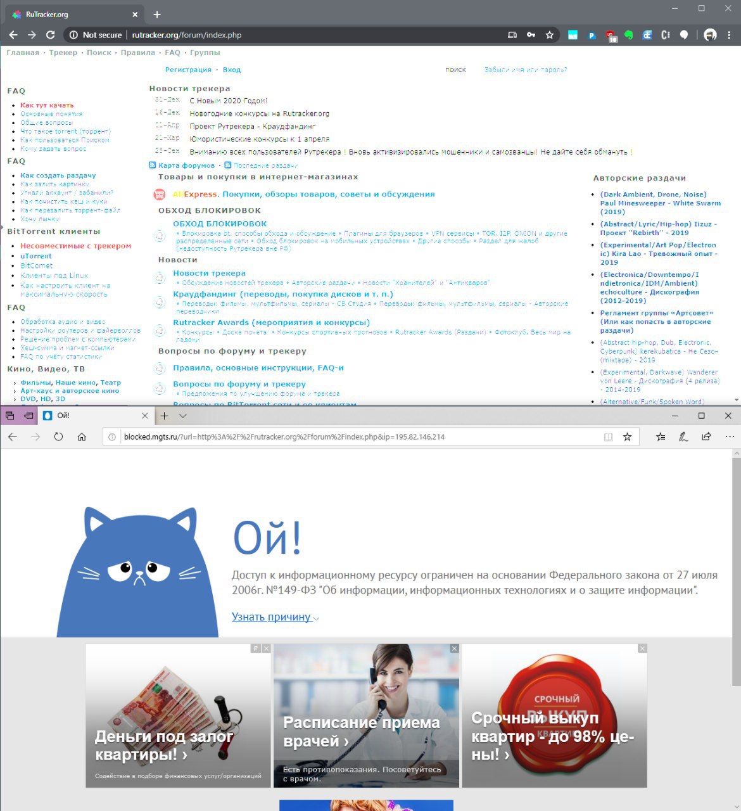Click the 'Расписание приема врачей' ad
The width and height of the screenshot is (741, 811).
366,716
